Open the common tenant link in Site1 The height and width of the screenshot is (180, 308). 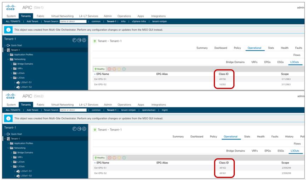point(96,21)
